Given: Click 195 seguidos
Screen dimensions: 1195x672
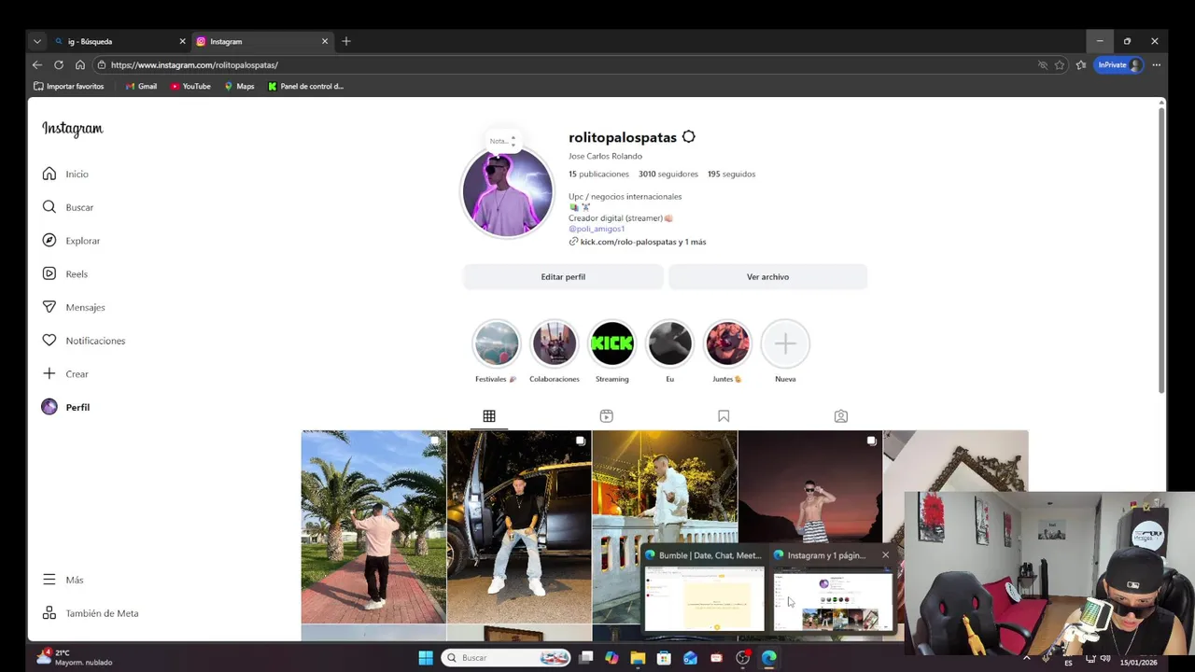Looking at the screenshot, I should pos(731,175).
